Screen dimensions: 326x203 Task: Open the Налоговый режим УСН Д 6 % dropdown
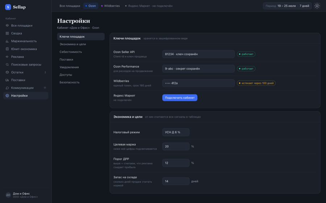tap(176, 132)
